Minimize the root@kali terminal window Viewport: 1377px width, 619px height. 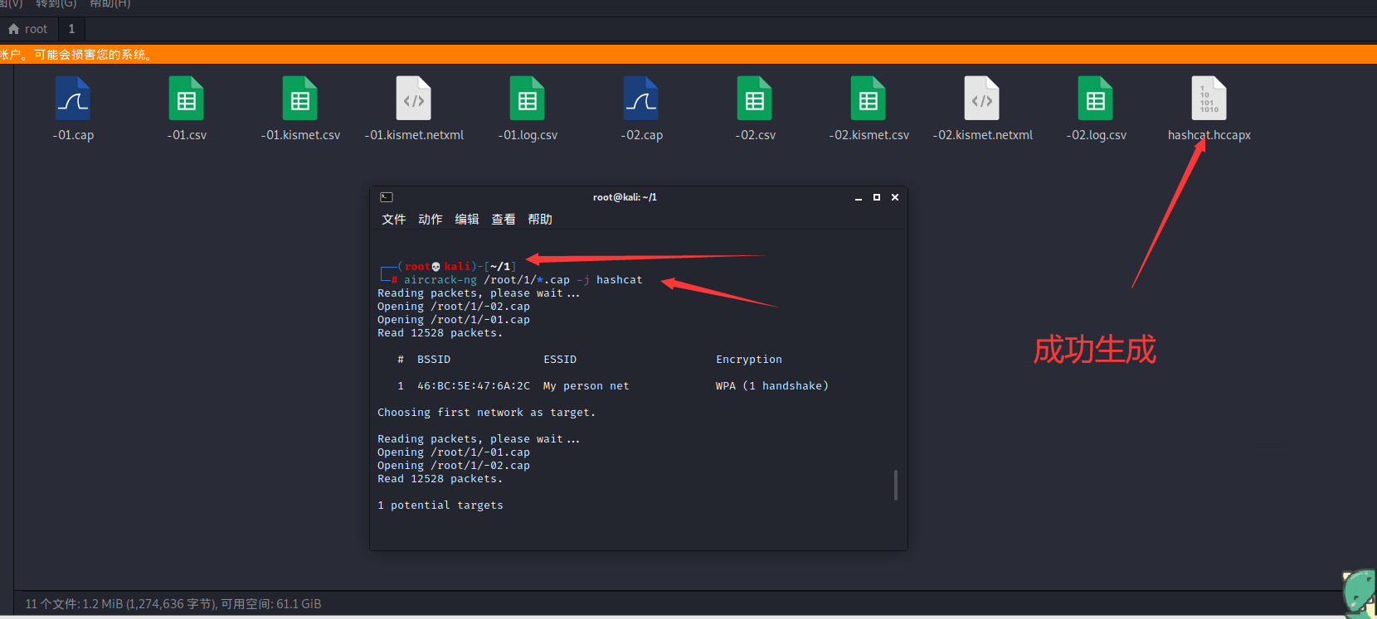pyautogui.click(x=859, y=198)
